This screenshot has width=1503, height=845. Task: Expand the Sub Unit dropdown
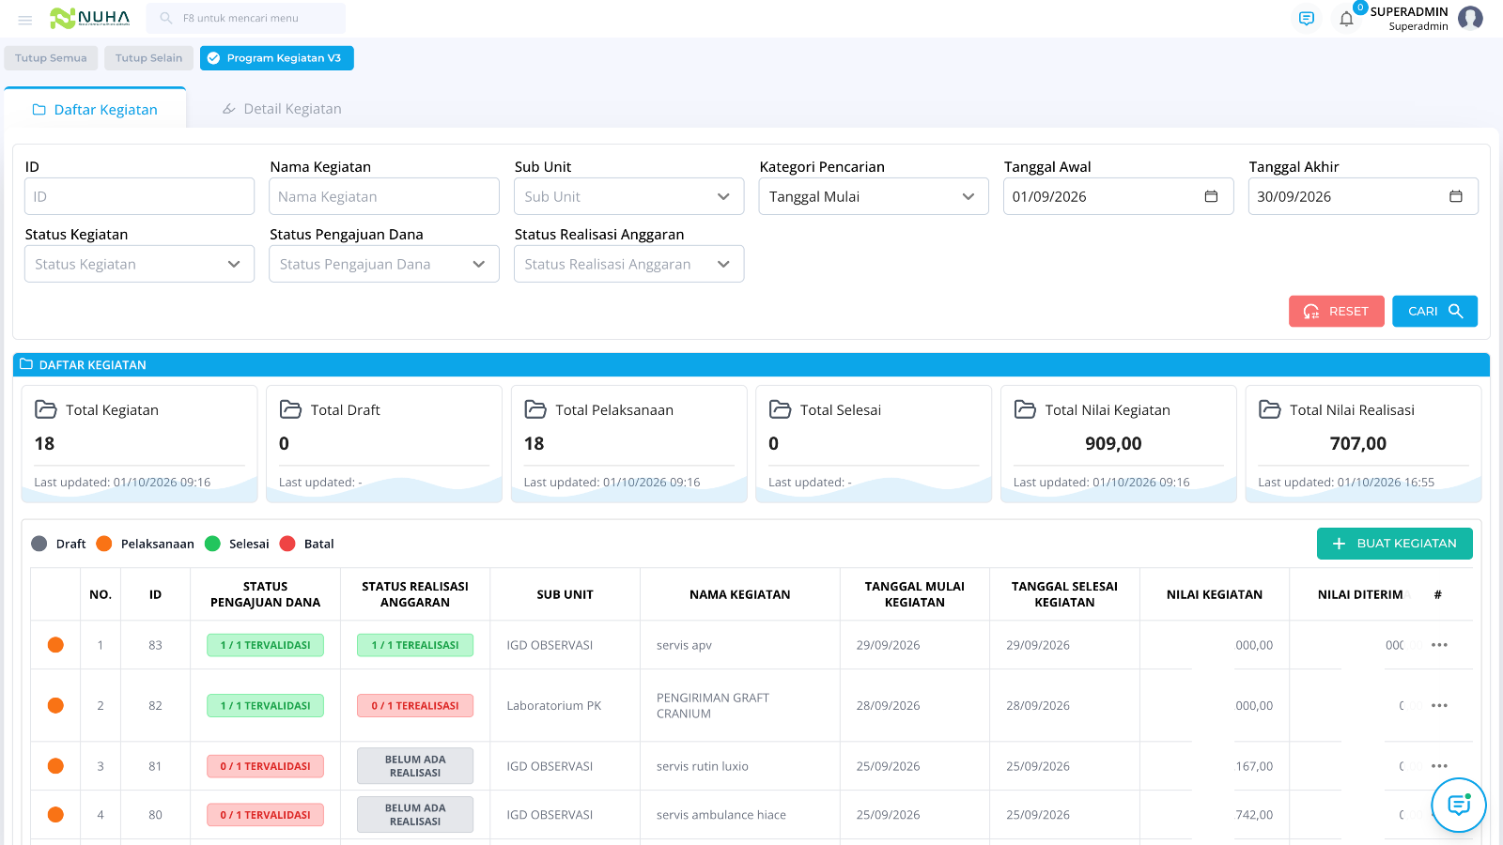[629, 196]
